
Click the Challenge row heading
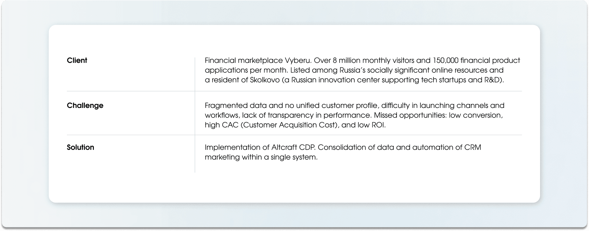[85, 105]
